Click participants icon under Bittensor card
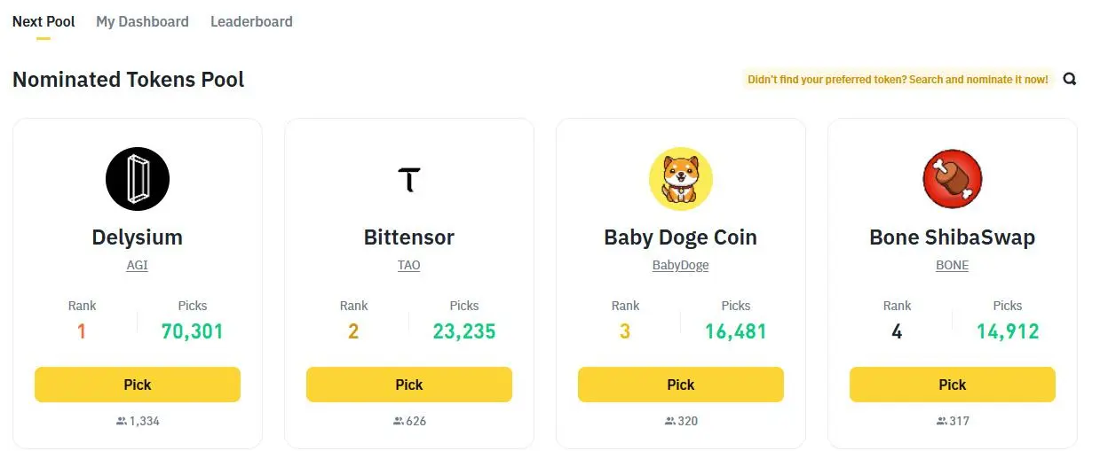 click(399, 422)
